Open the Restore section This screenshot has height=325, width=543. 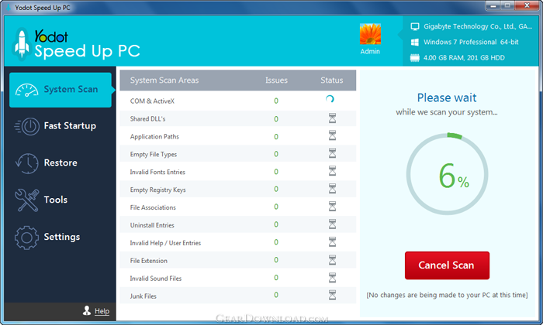click(61, 163)
